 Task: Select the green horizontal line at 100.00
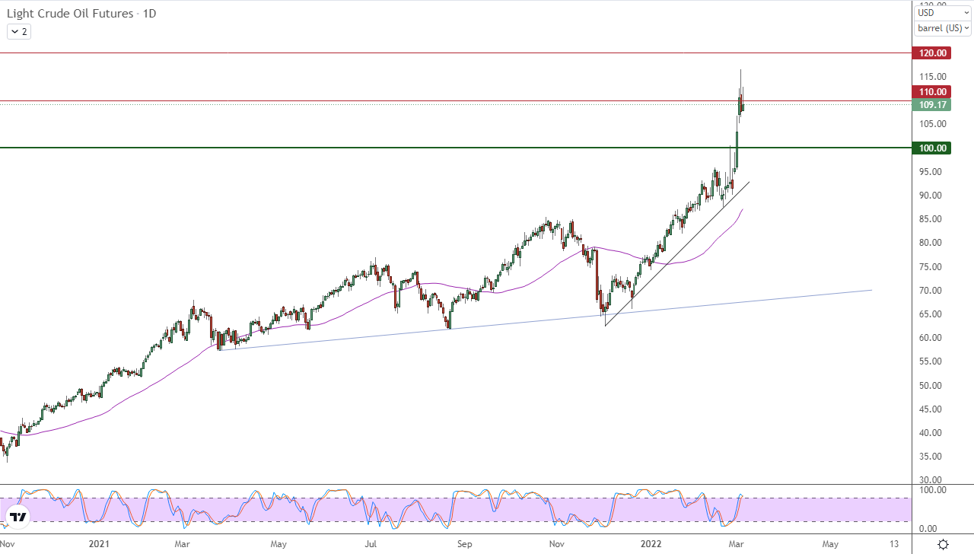[x=455, y=148]
